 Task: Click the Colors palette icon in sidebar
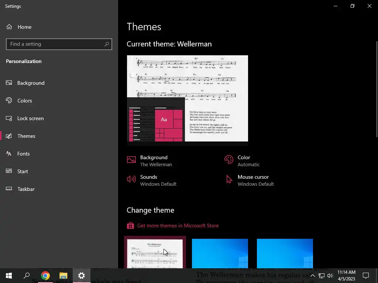point(9,100)
